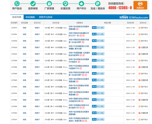Play video attachment icon in row 1275958

click(x=83, y=108)
